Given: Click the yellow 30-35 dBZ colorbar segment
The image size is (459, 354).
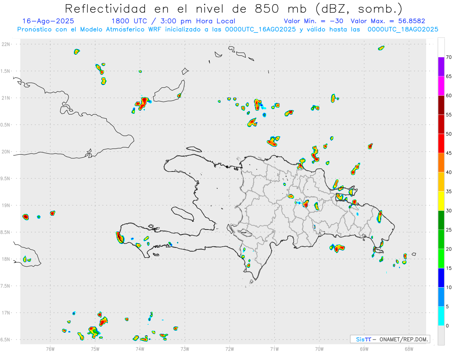Looking at the screenshot, I should click(x=441, y=201).
